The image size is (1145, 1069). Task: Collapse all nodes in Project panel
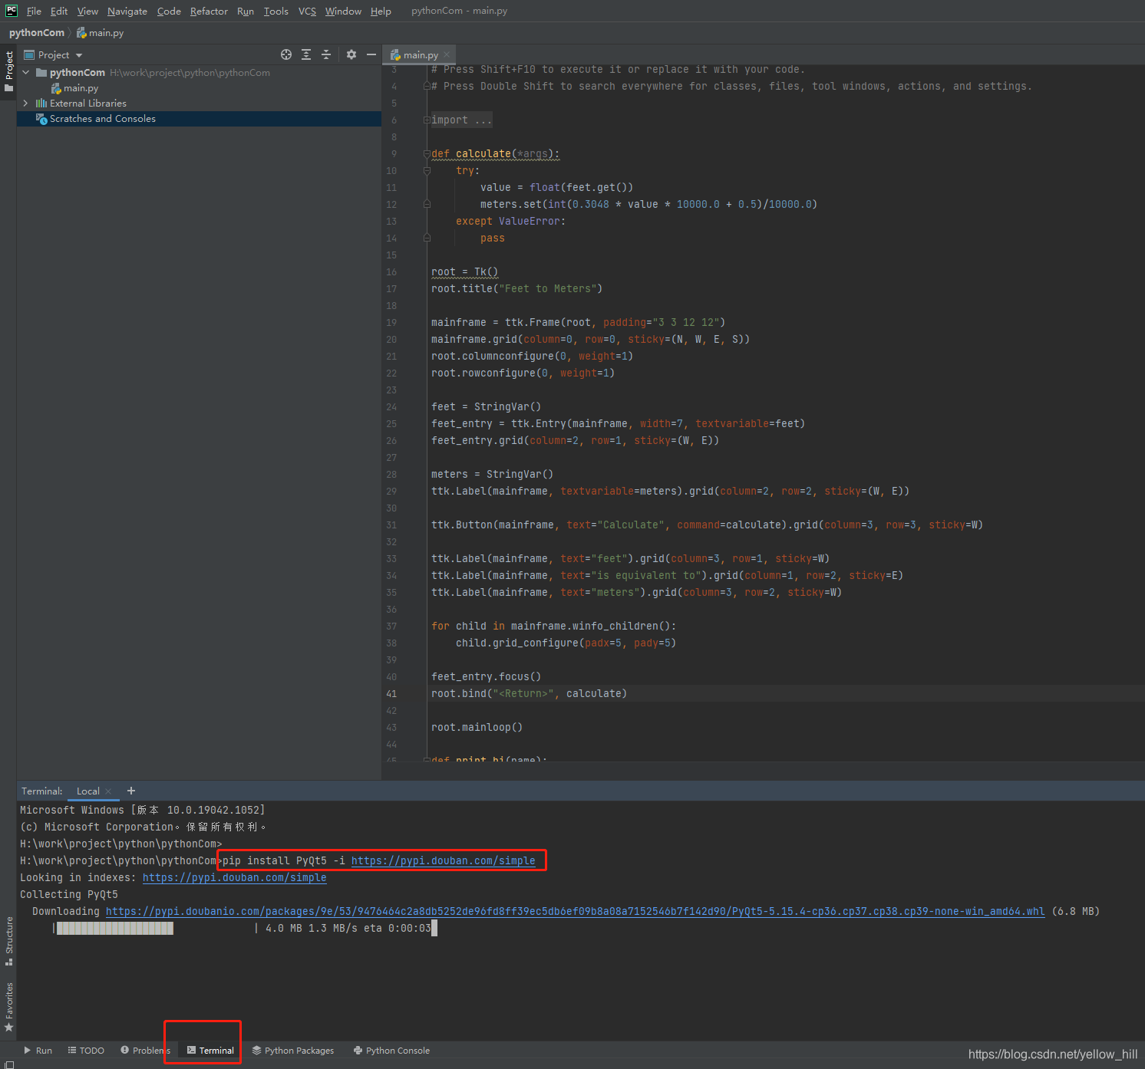[325, 54]
